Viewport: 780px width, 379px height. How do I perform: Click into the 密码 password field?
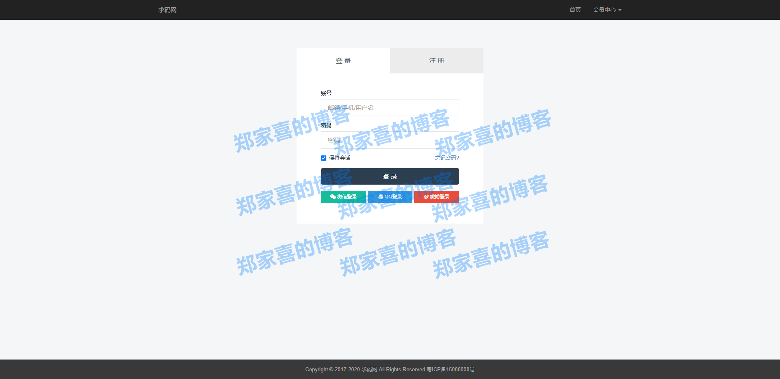coord(390,140)
